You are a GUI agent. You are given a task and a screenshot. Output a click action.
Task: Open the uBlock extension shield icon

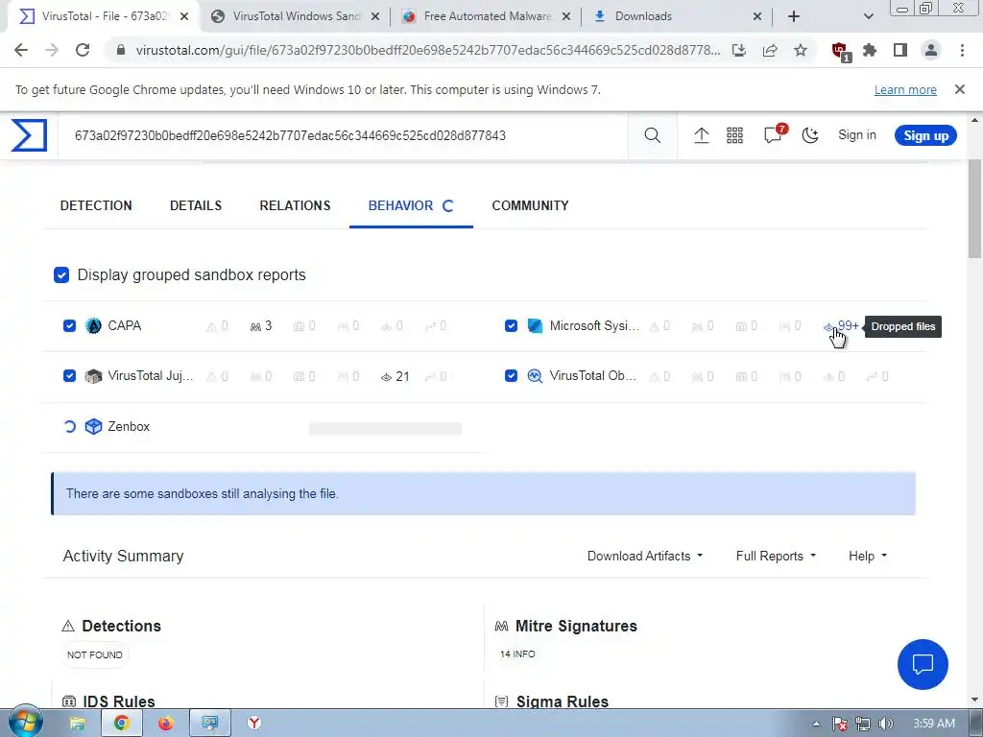click(x=840, y=52)
